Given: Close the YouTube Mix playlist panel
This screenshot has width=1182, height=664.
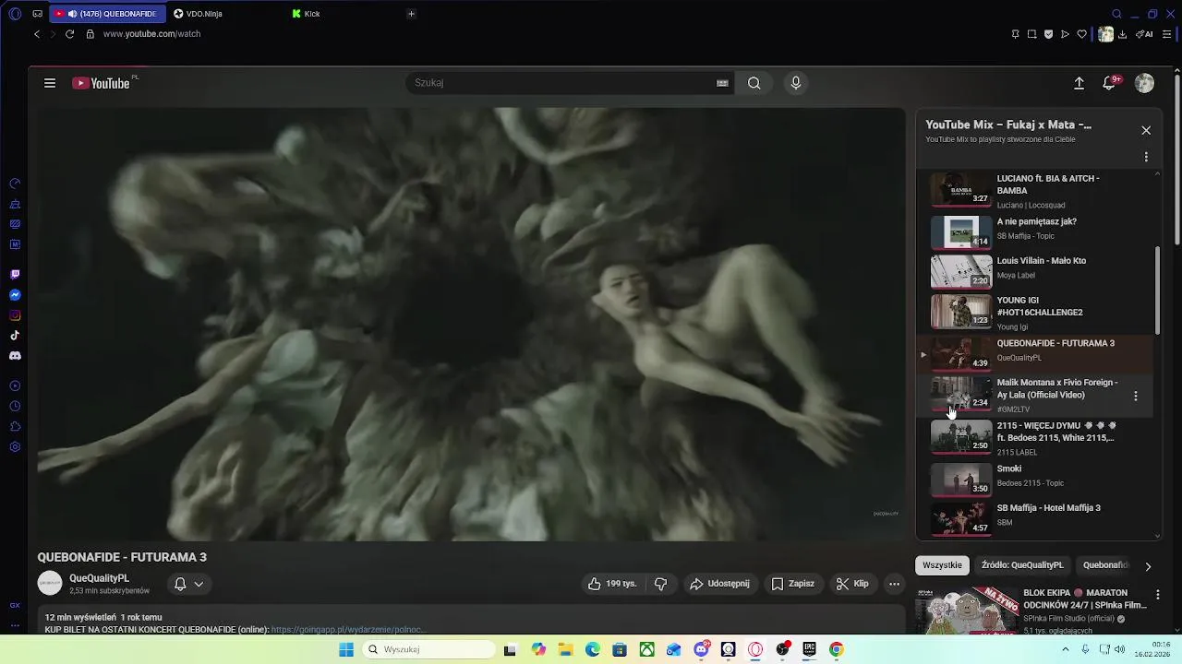Looking at the screenshot, I should tap(1146, 130).
